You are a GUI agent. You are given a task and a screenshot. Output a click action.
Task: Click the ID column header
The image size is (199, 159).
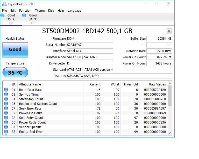coord(13,84)
